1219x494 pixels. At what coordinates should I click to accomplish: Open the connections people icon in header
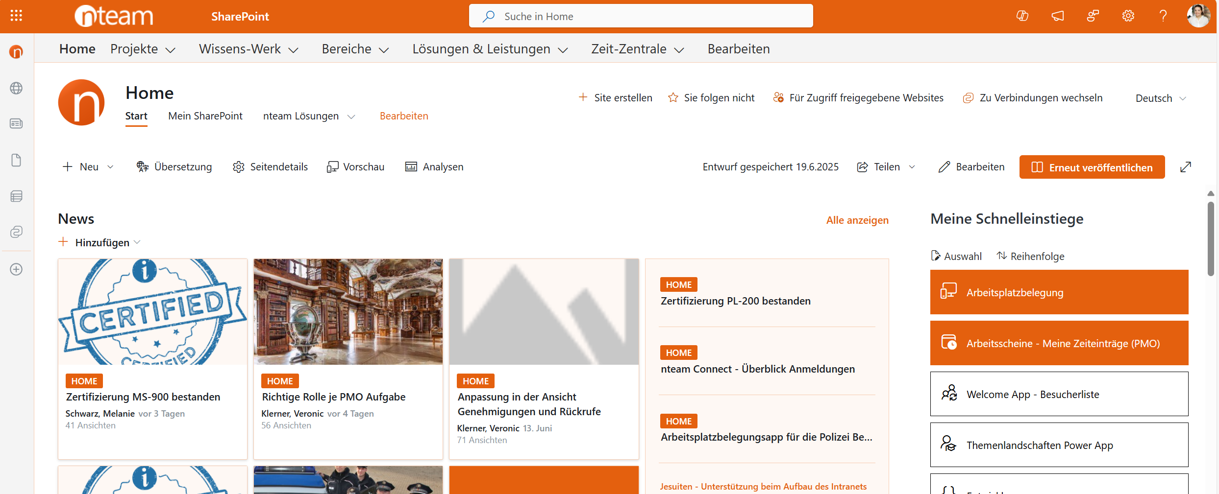tap(1093, 16)
